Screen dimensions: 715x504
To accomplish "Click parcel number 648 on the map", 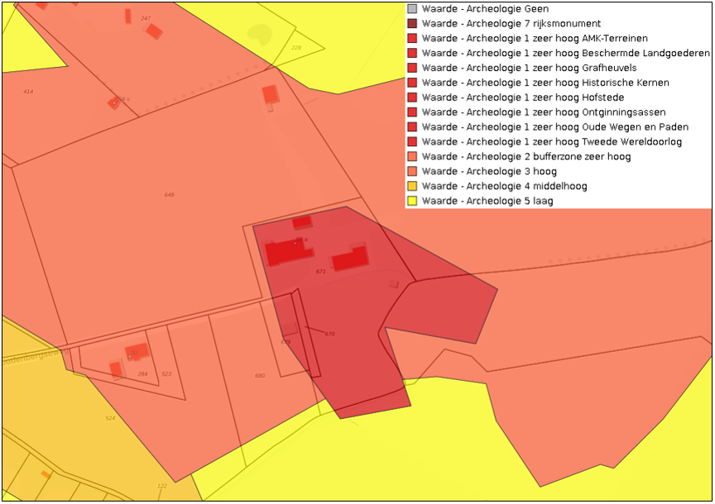I will 169,195.
